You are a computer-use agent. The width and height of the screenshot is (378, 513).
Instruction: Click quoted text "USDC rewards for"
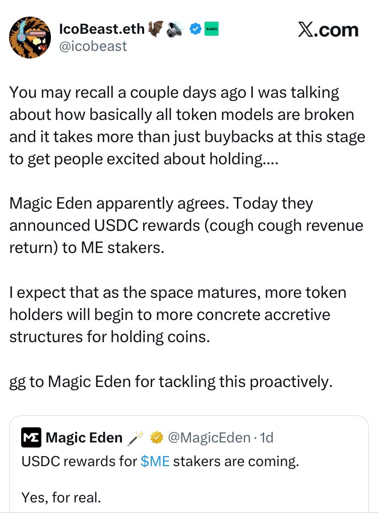point(79,462)
